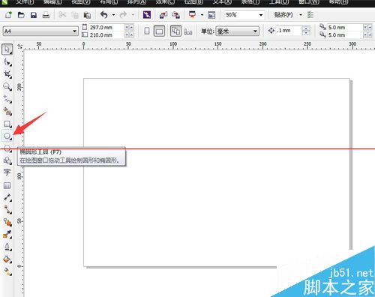Click the nudge offset .1 mm field
The image size is (375, 297).
click(x=289, y=31)
